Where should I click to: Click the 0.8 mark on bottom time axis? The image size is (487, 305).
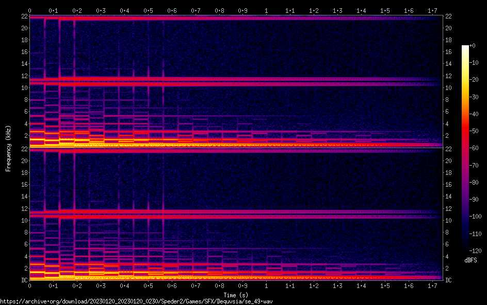(219, 286)
